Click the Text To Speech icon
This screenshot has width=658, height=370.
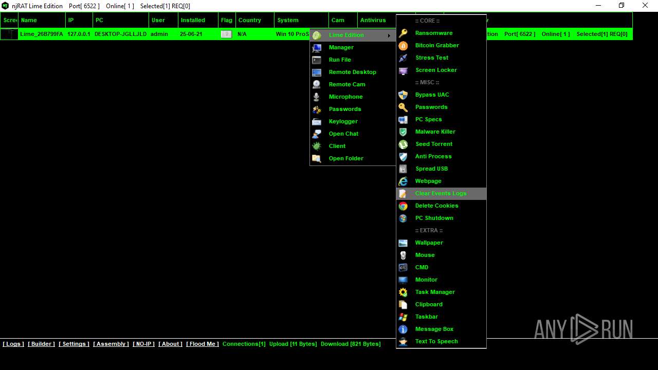coord(404,342)
